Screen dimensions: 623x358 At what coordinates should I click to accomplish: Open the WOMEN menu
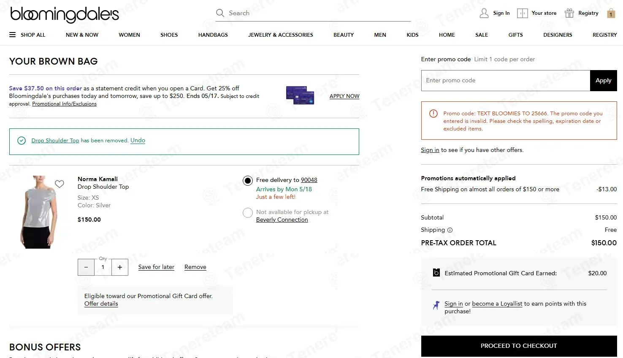pos(129,35)
